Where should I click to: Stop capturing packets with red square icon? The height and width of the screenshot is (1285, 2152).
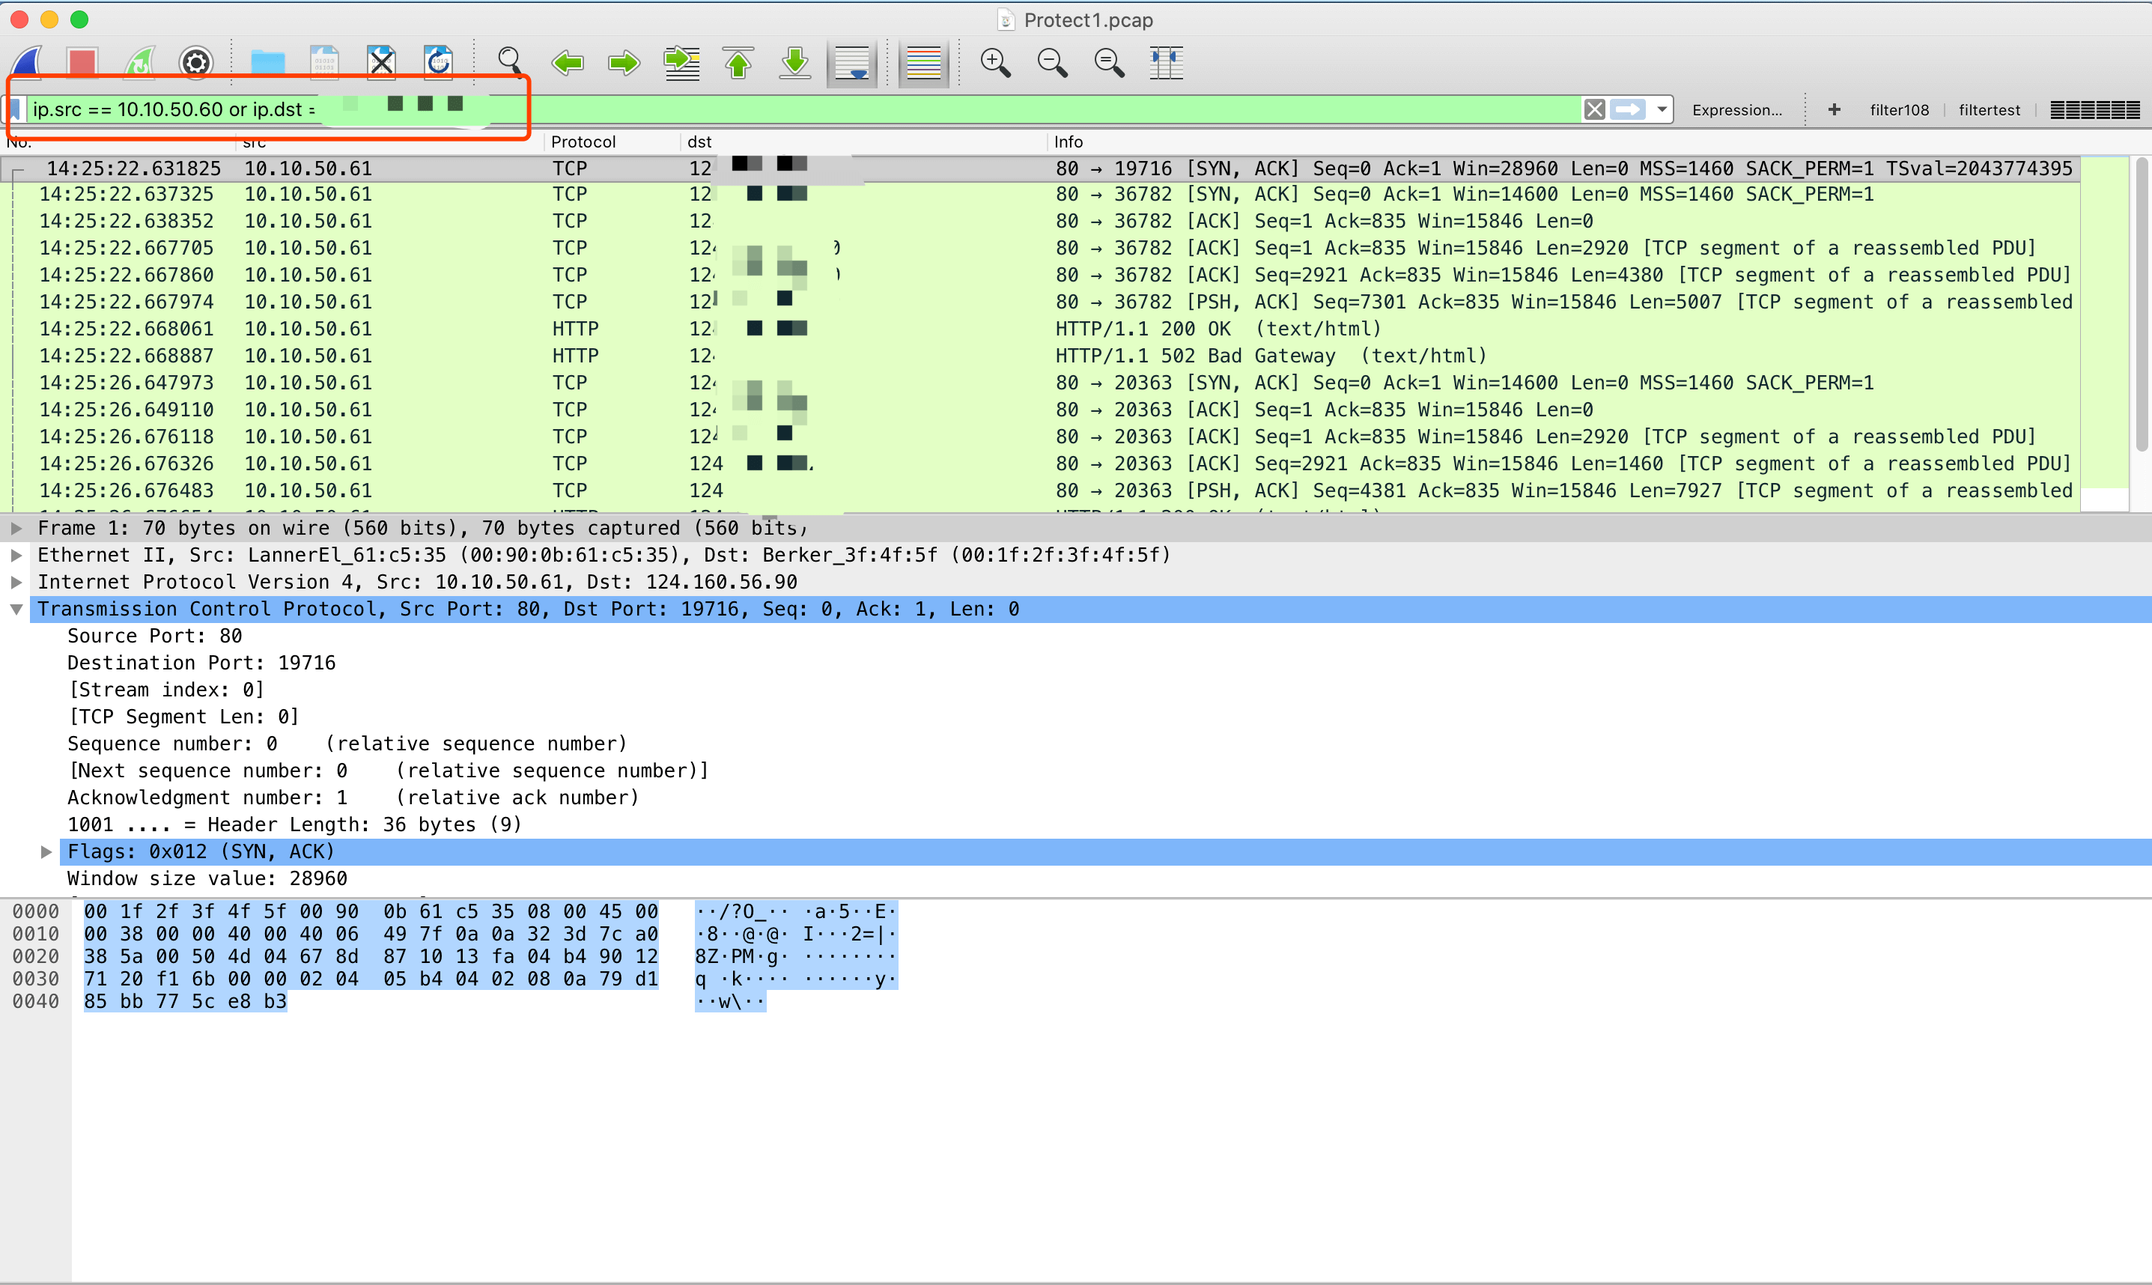(x=82, y=61)
